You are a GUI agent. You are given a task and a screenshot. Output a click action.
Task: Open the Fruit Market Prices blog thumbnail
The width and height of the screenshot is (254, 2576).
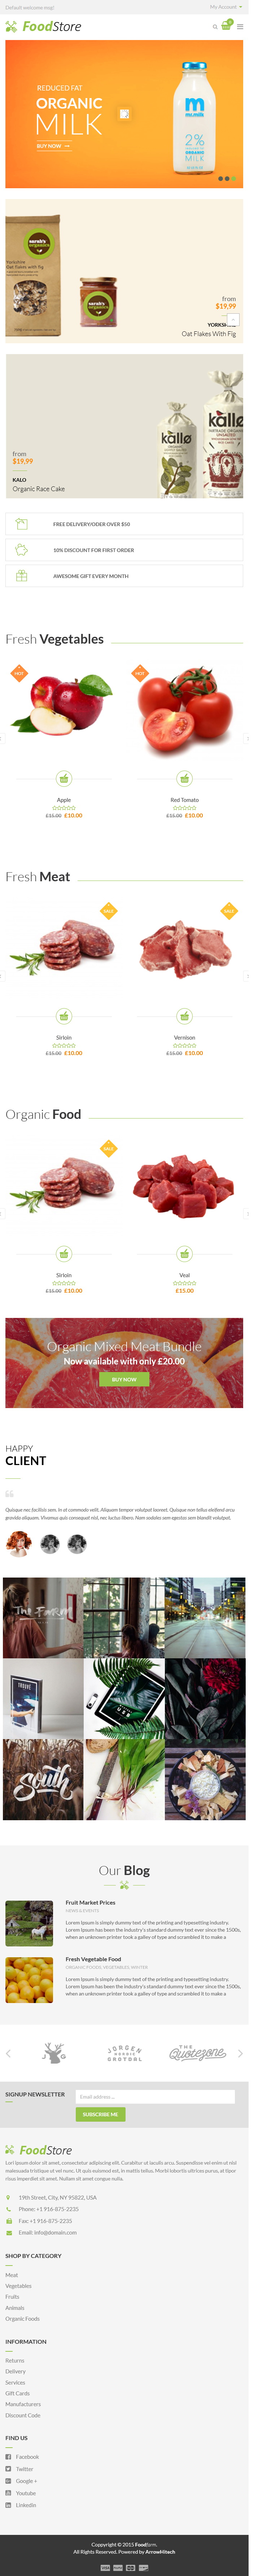(x=29, y=1923)
